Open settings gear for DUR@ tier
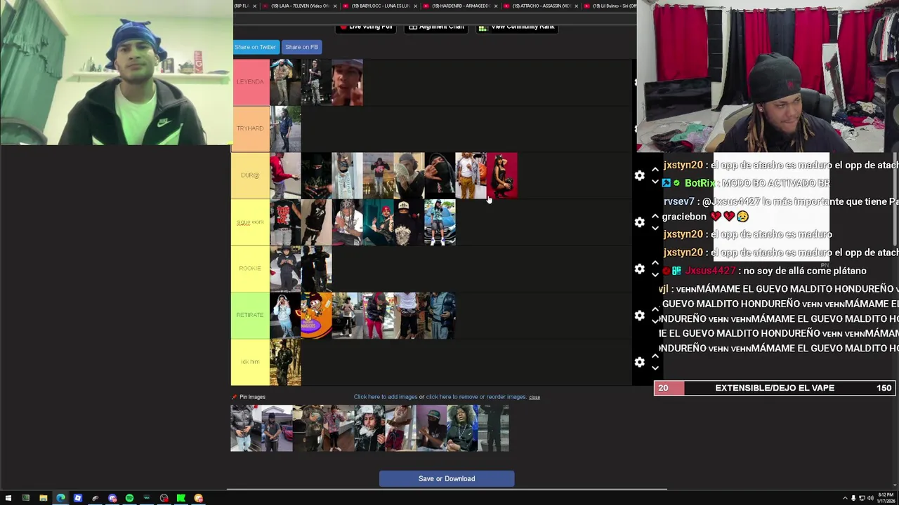The height and width of the screenshot is (505, 899). [x=639, y=175]
